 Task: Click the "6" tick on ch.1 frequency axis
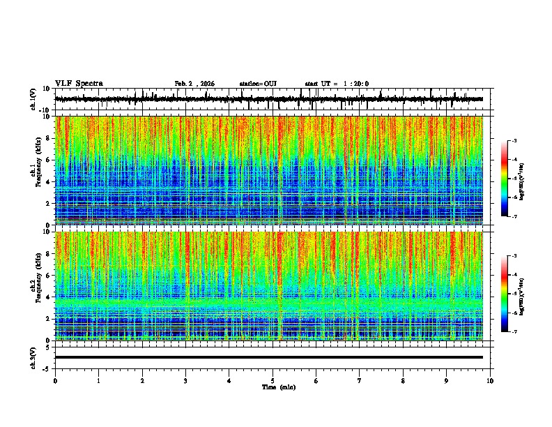(x=48, y=160)
